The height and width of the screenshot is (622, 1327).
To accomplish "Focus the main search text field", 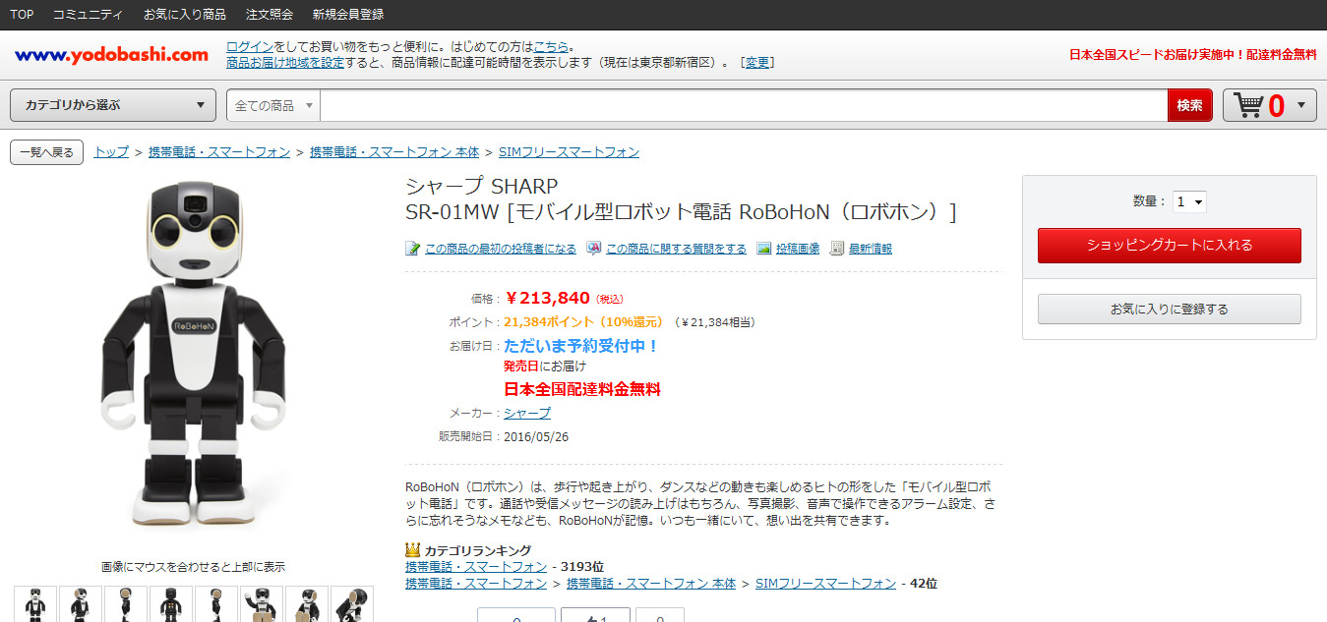I will coord(744,105).
